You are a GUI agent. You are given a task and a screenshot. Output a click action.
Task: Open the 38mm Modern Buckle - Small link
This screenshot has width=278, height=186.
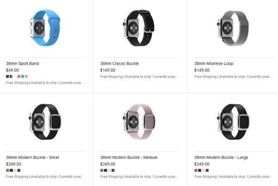pyautogui.click(x=32, y=157)
